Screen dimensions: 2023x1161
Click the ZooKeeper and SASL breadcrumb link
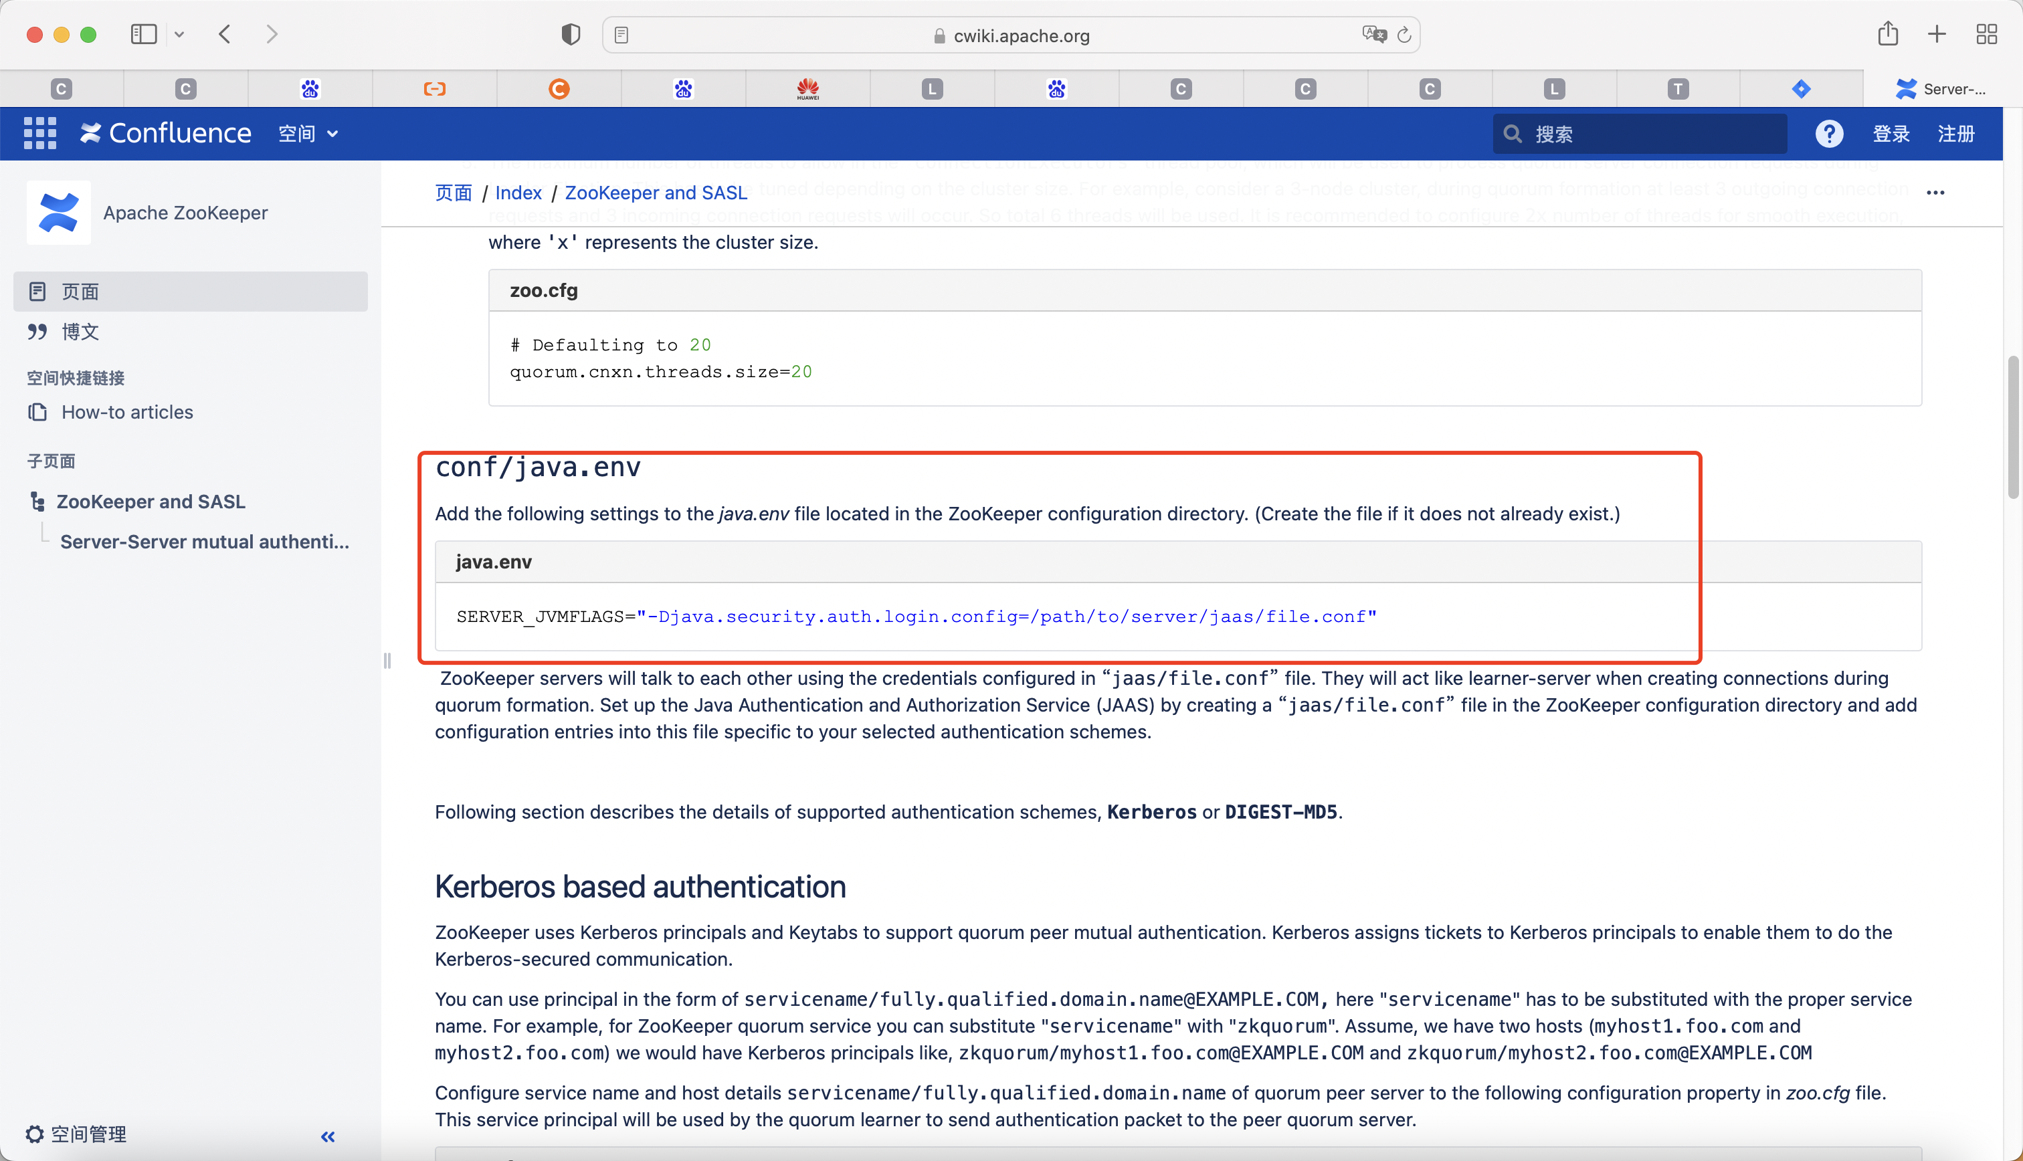tap(656, 192)
